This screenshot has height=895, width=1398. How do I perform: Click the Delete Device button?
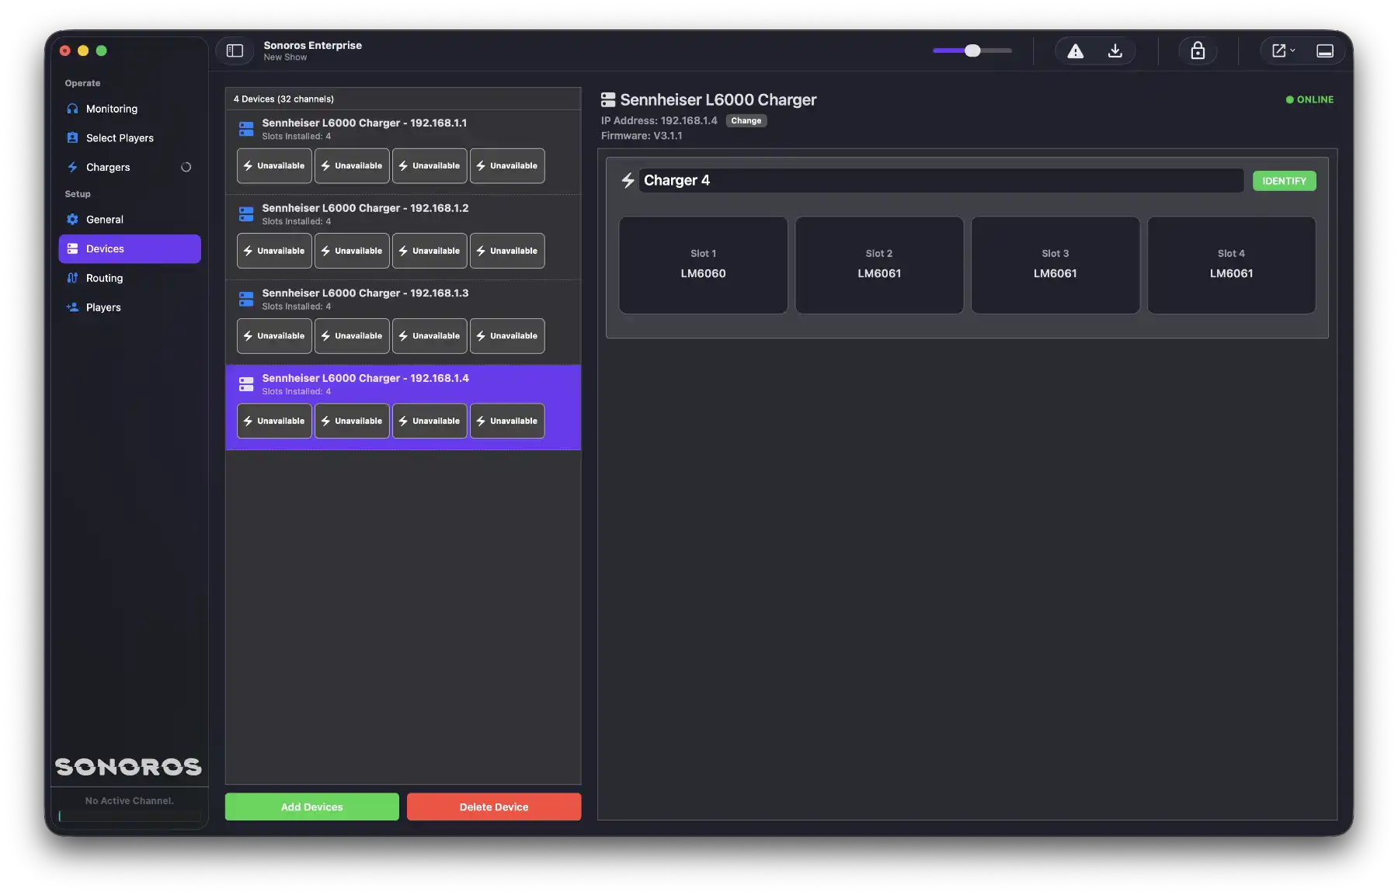coord(494,807)
